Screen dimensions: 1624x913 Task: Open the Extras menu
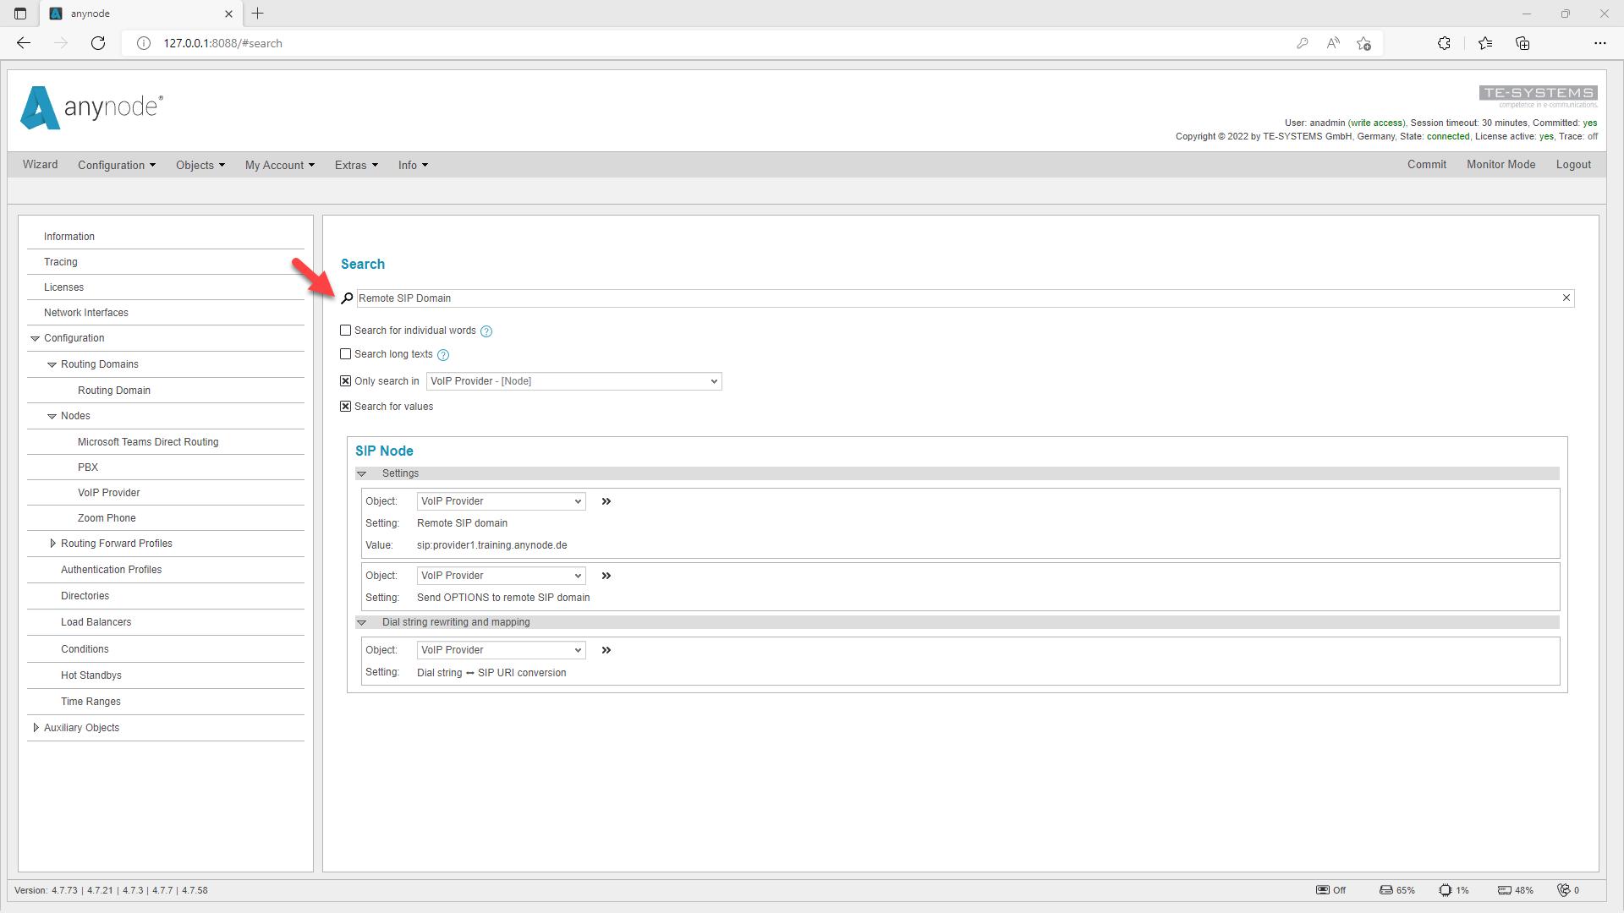(356, 165)
